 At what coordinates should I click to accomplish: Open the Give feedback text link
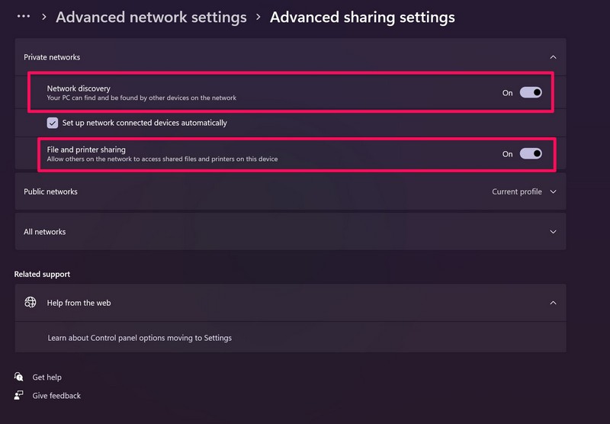coord(56,396)
